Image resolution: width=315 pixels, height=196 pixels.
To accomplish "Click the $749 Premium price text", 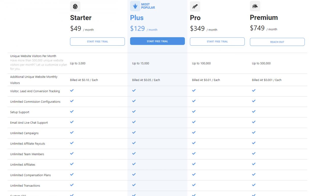I will pyautogui.click(x=257, y=28).
